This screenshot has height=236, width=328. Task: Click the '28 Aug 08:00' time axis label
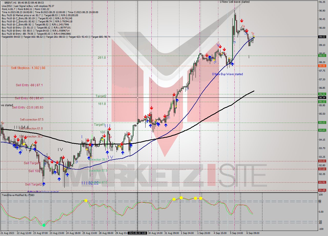click(x=106, y=233)
